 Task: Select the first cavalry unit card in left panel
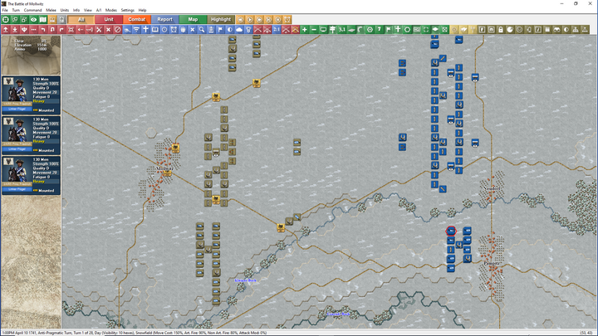(31, 95)
